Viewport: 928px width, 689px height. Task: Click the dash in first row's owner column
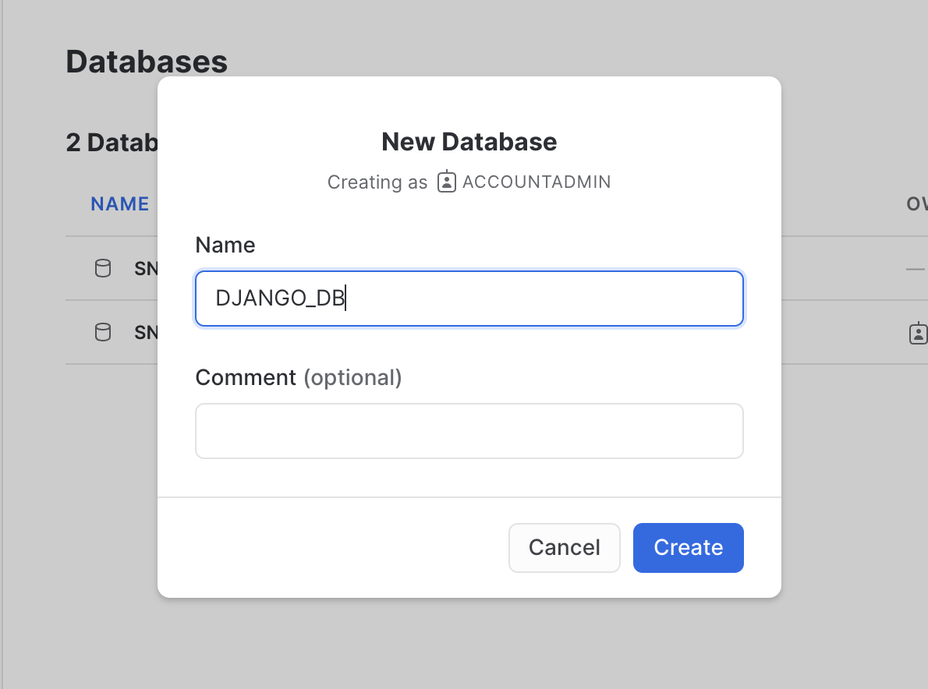915,269
